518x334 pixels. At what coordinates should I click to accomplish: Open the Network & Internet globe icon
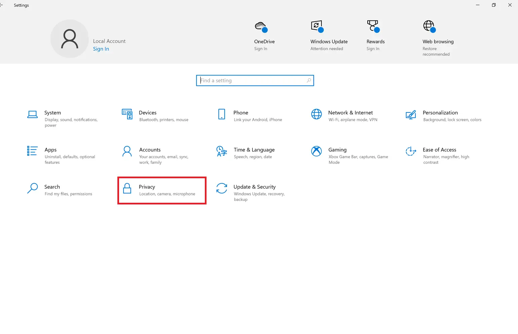(317, 114)
